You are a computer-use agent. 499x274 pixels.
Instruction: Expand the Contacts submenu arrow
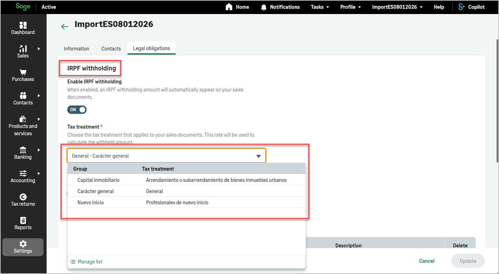(39, 95)
